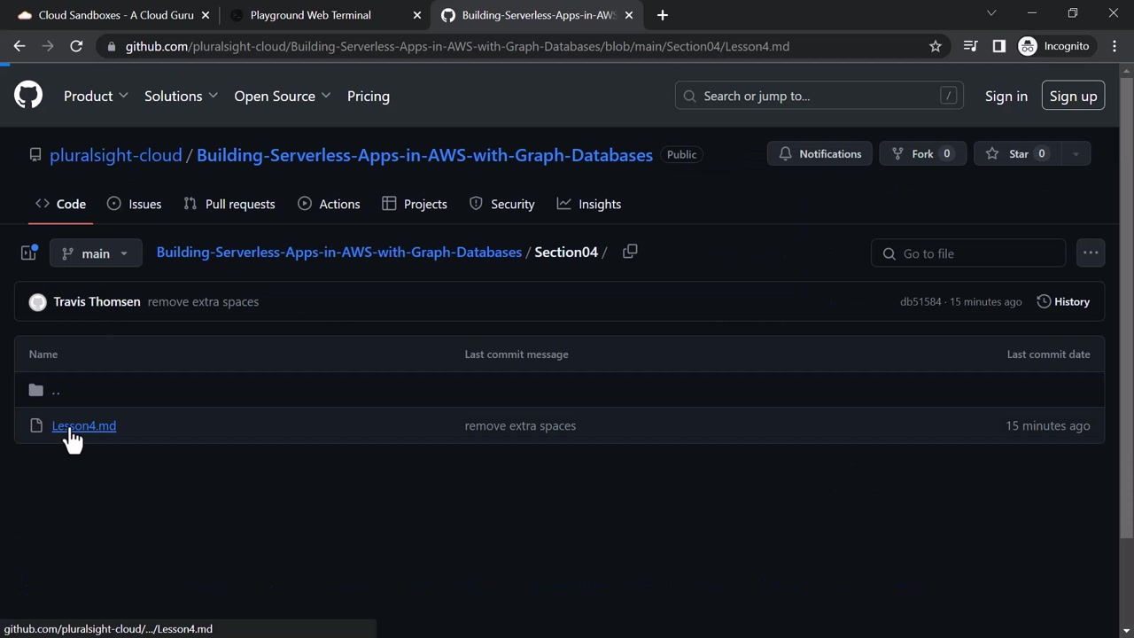Click the Sign up button
1134x638 pixels.
(x=1072, y=96)
